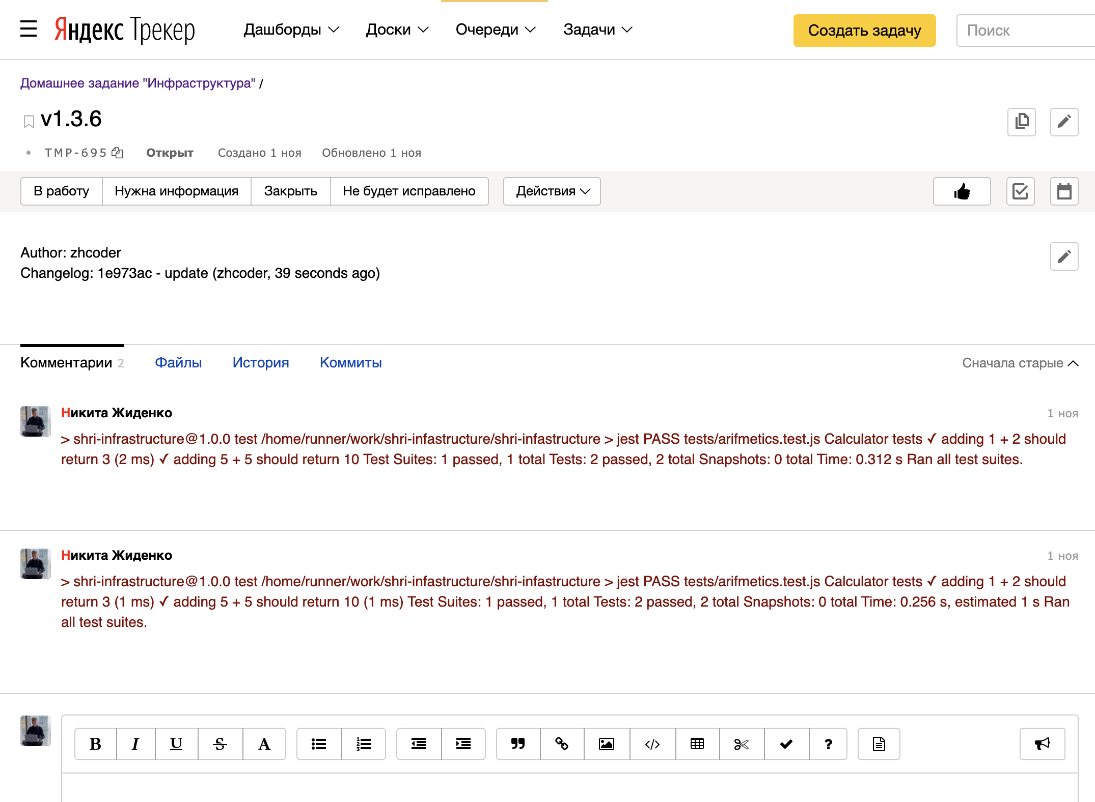Open the calendar reminder icon
The image size is (1095, 802).
1064,191
